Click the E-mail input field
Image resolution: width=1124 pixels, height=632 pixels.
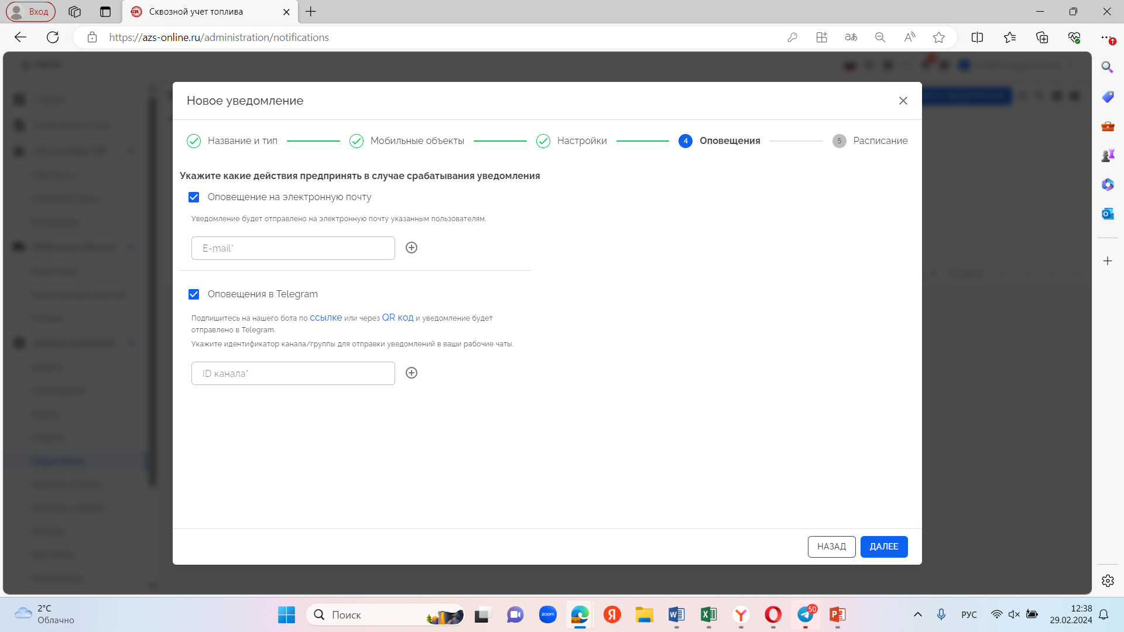(x=293, y=248)
